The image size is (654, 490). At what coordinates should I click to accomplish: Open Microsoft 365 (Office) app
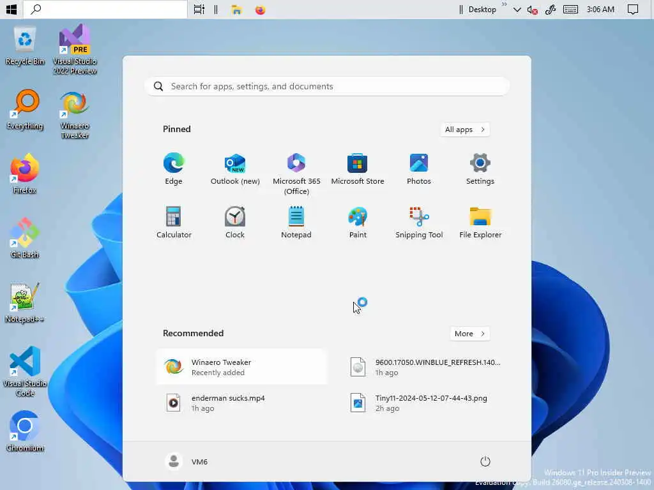(296, 174)
